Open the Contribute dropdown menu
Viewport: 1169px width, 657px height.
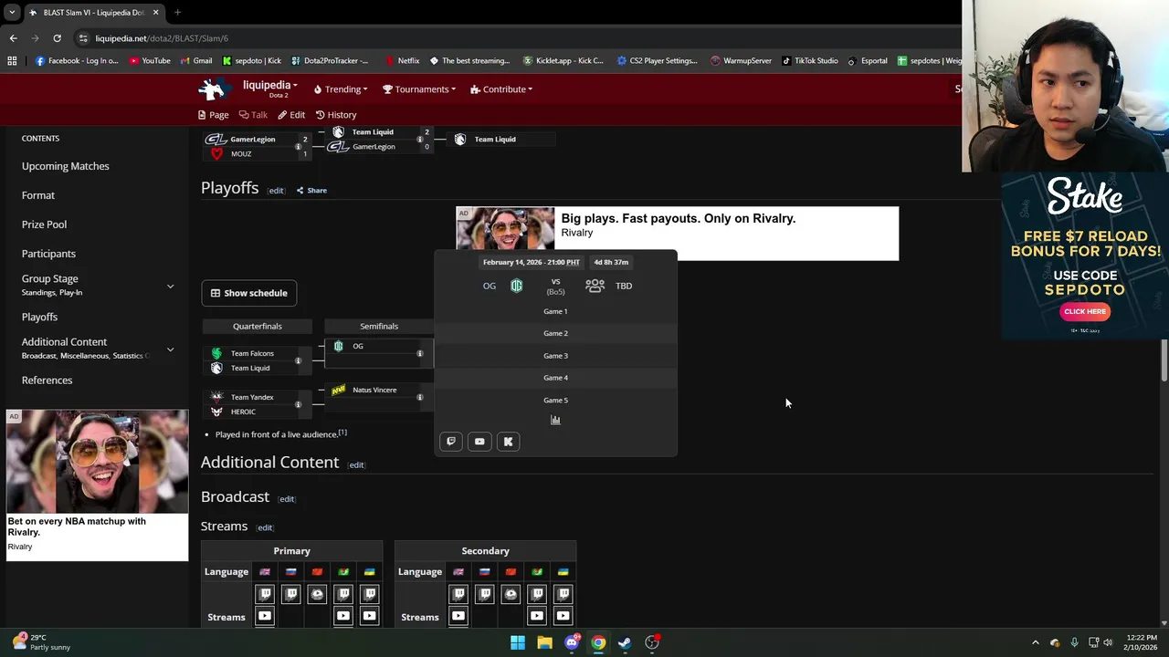coord(501,89)
